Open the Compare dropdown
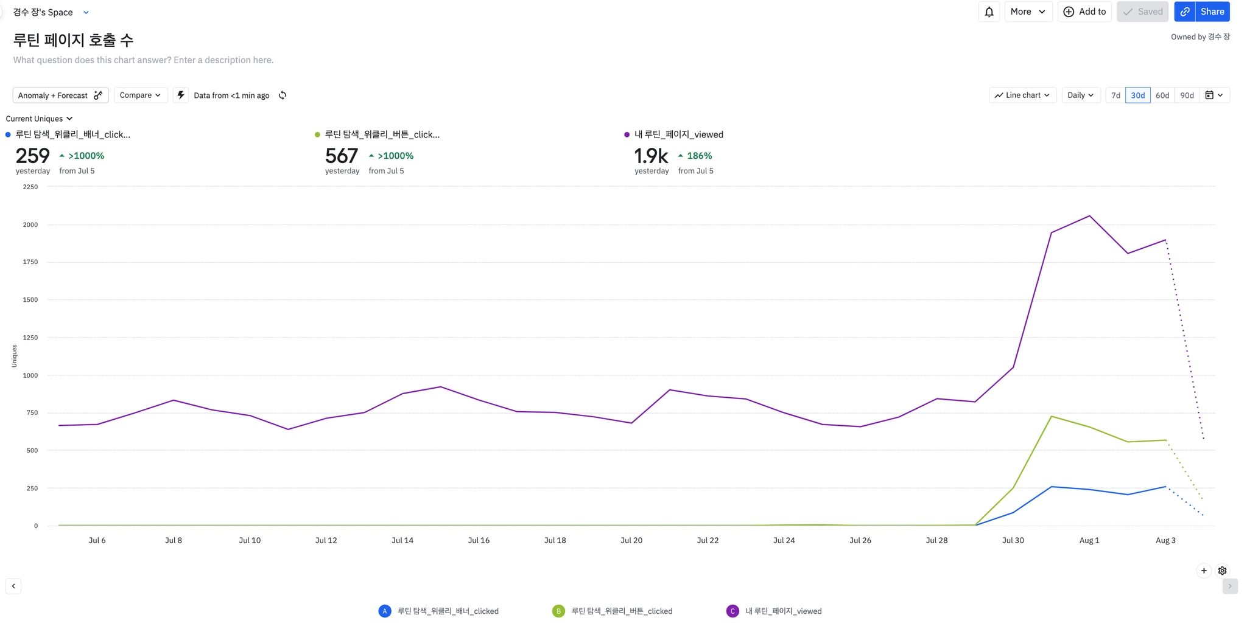The height and width of the screenshot is (629, 1247). click(x=140, y=96)
